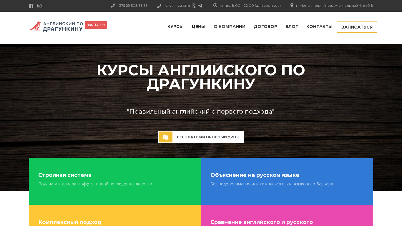Open the Facebook page icon
The width and height of the screenshot is (402, 226).
[x=31, y=6]
